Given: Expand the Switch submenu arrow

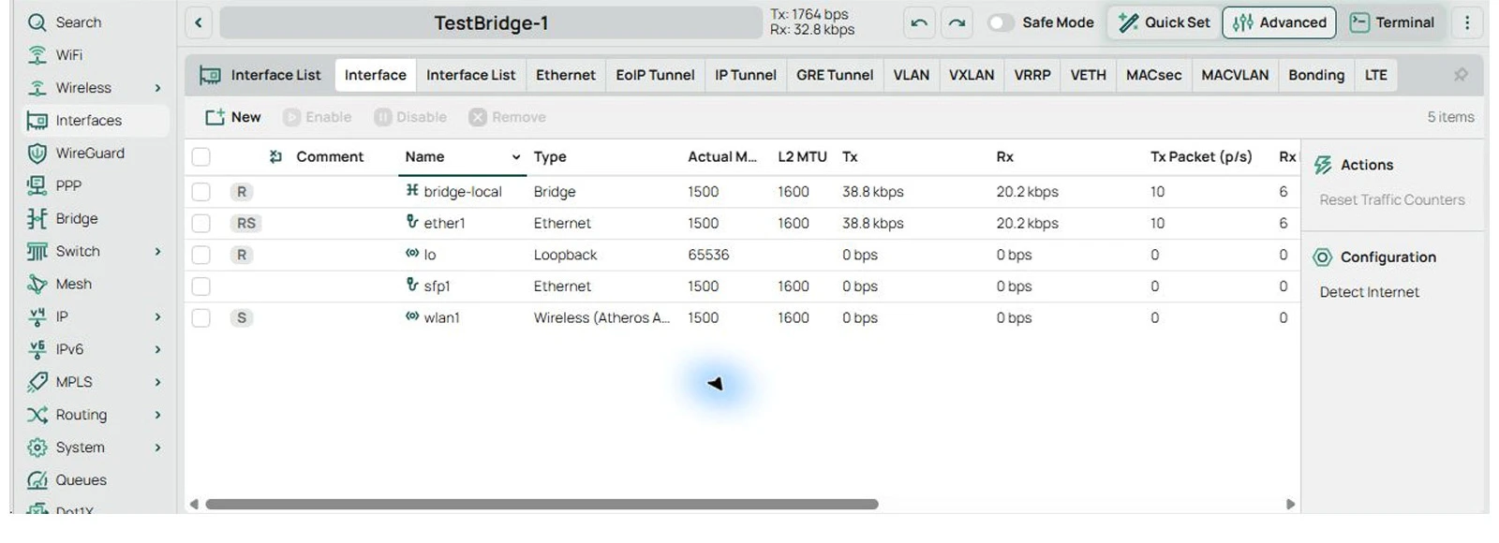Looking at the screenshot, I should pos(157,252).
